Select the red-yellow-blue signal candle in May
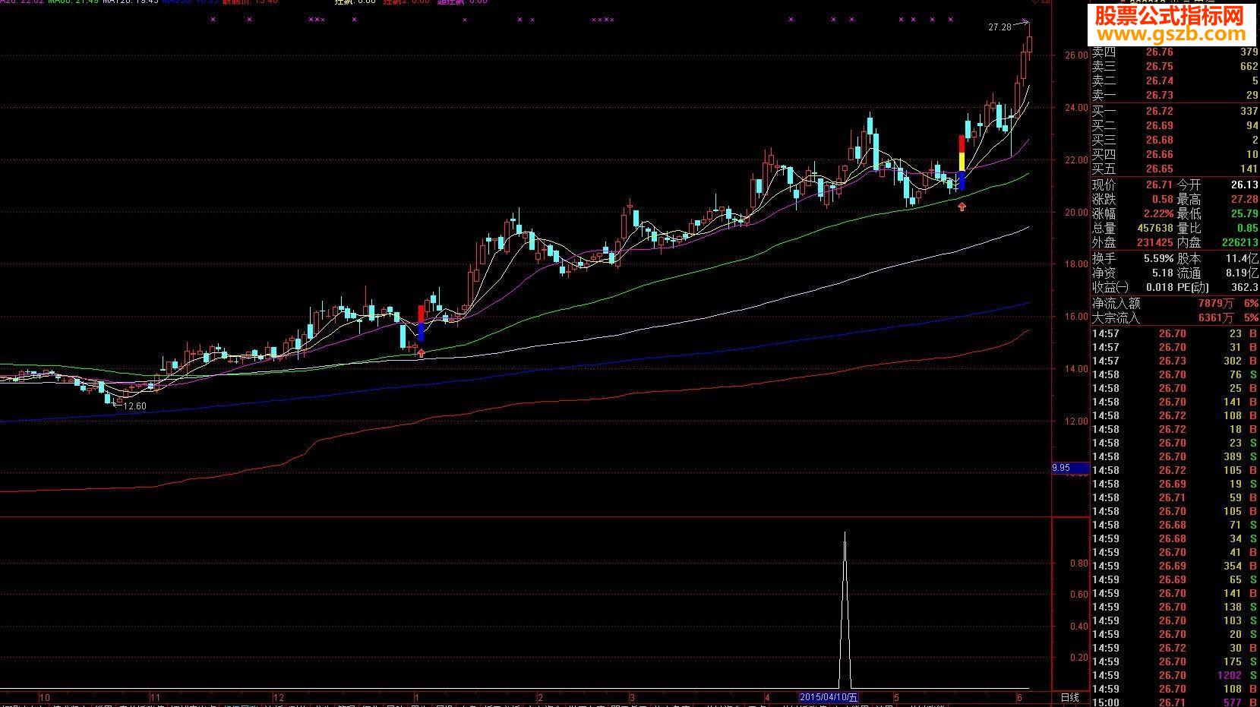The height and width of the screenshot is (707, 1260). 962,163
